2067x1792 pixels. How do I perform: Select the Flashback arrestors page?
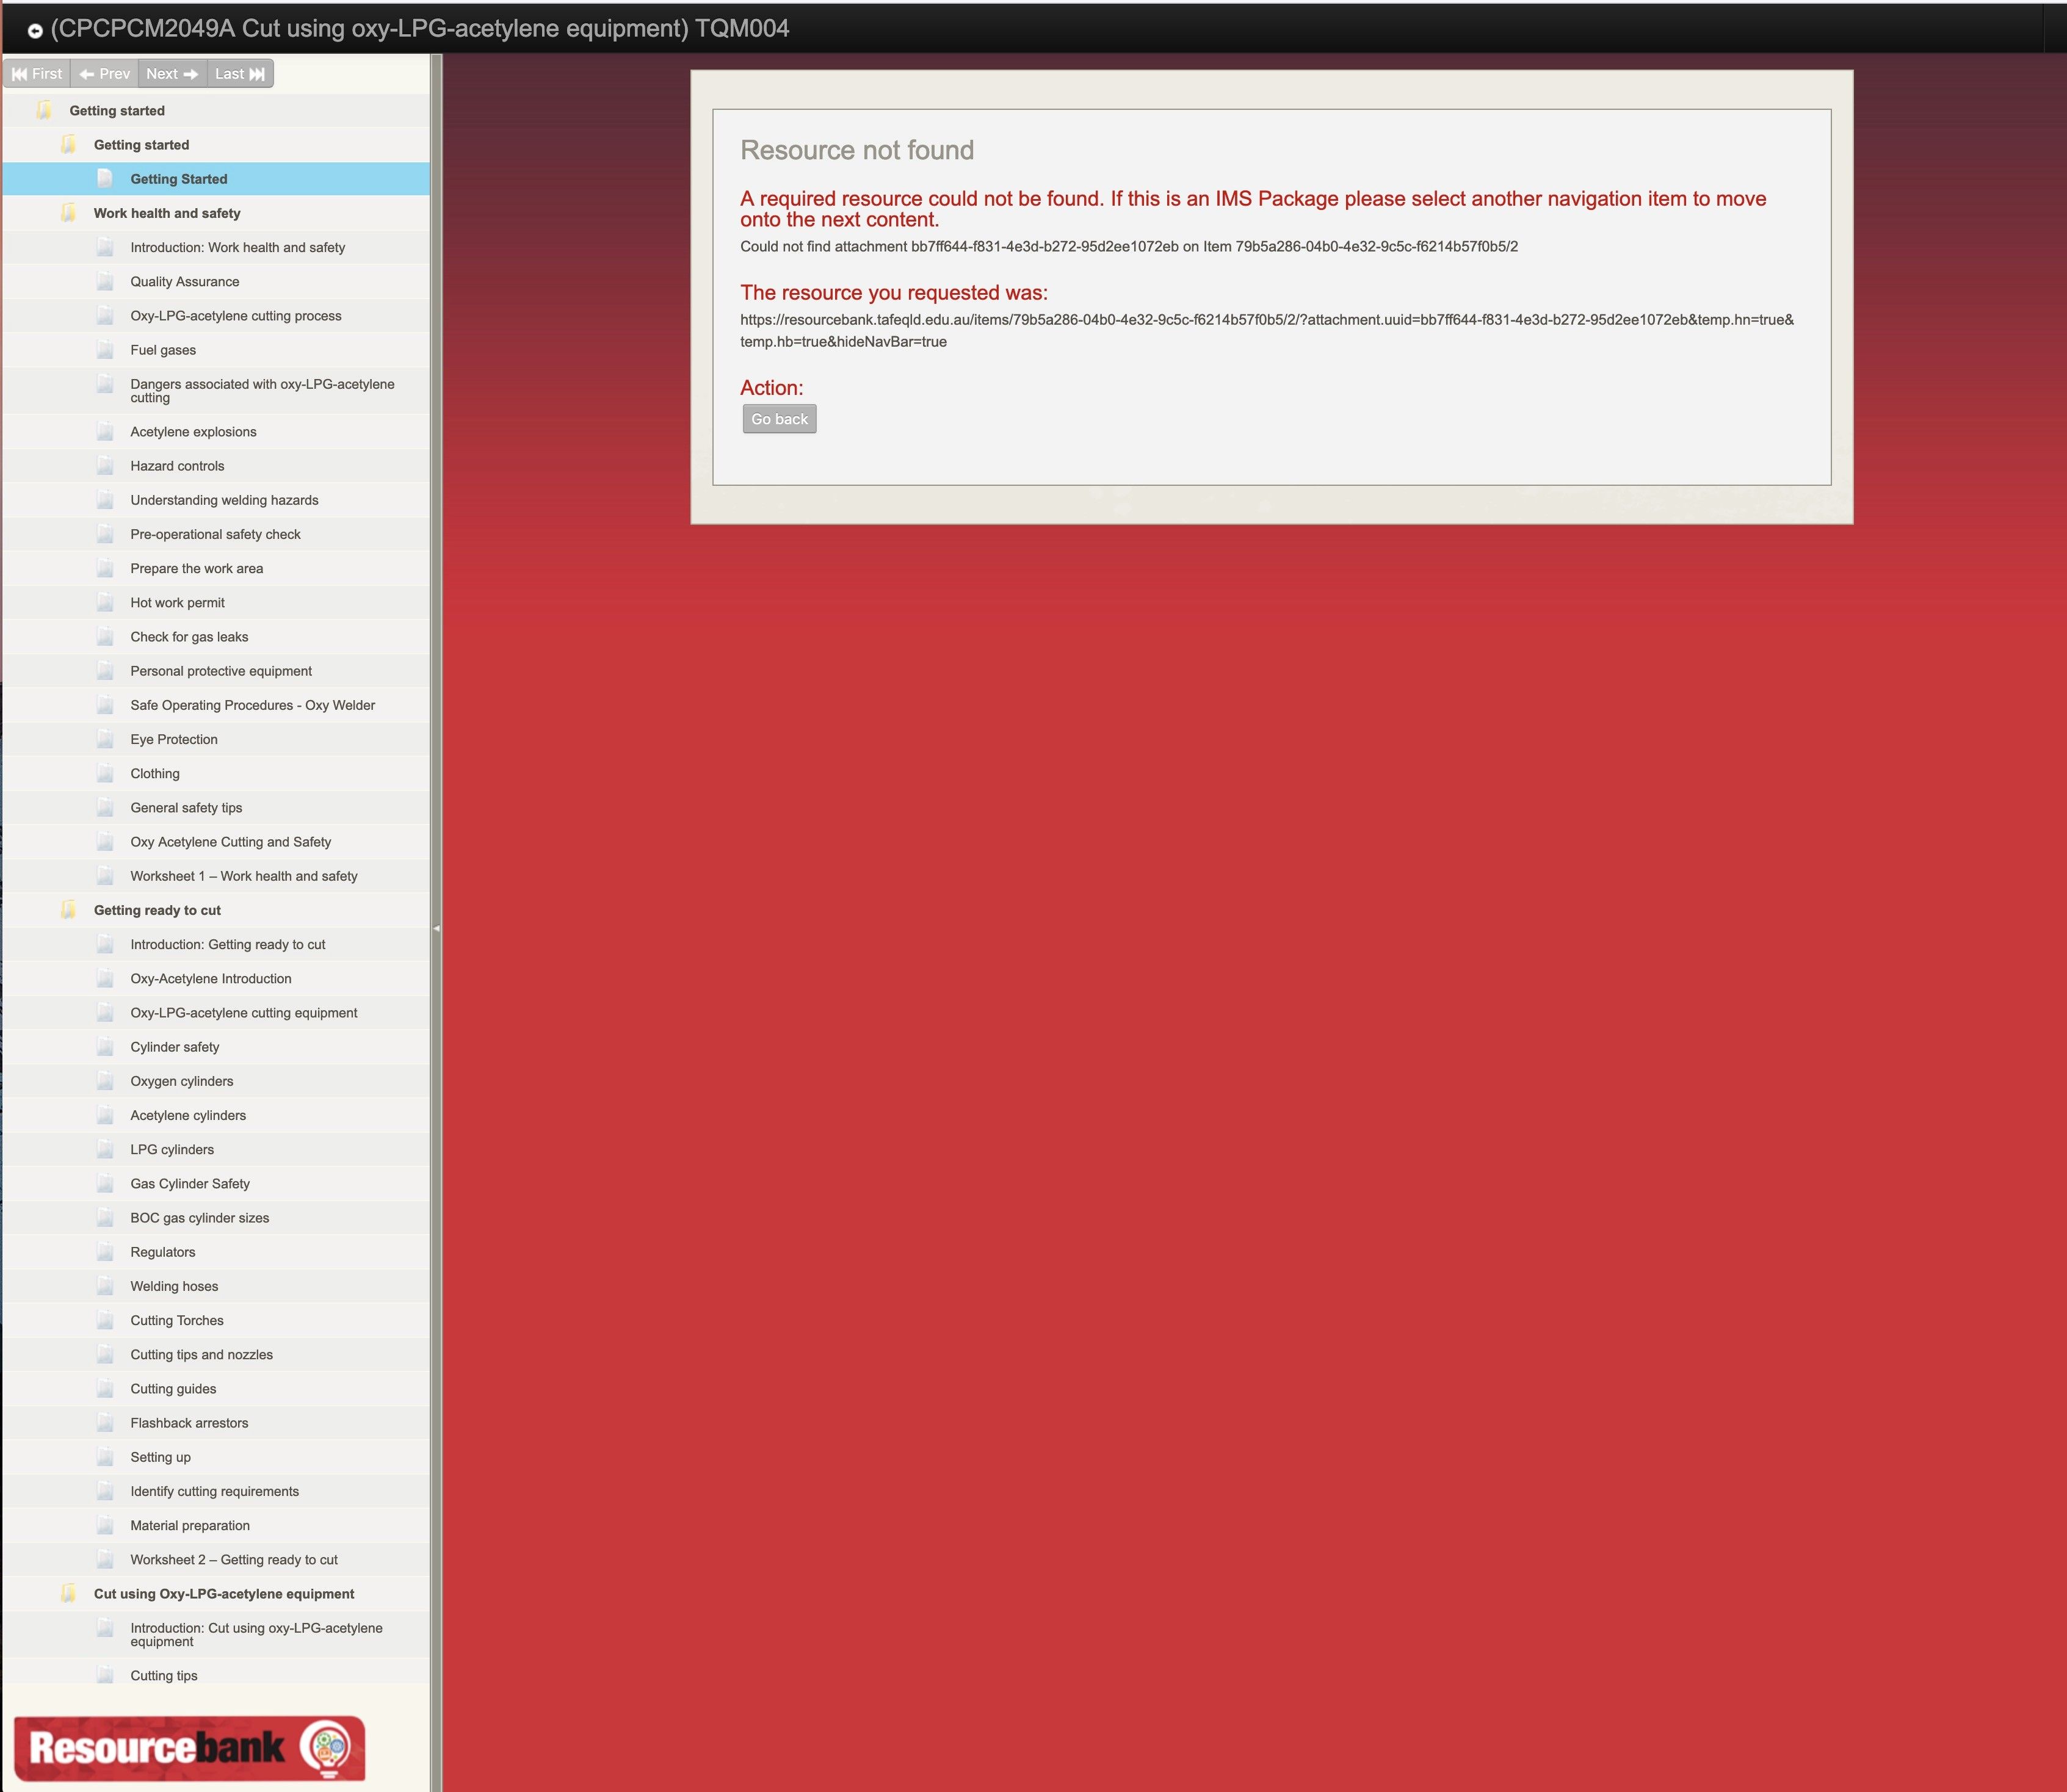190,1422
